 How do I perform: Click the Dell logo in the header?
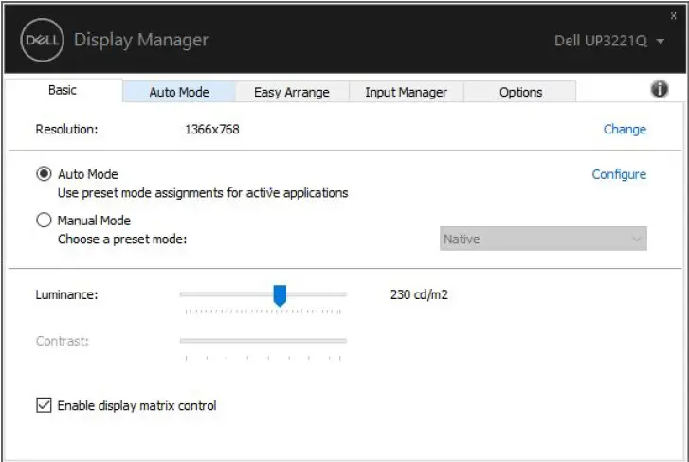point(43,41)
